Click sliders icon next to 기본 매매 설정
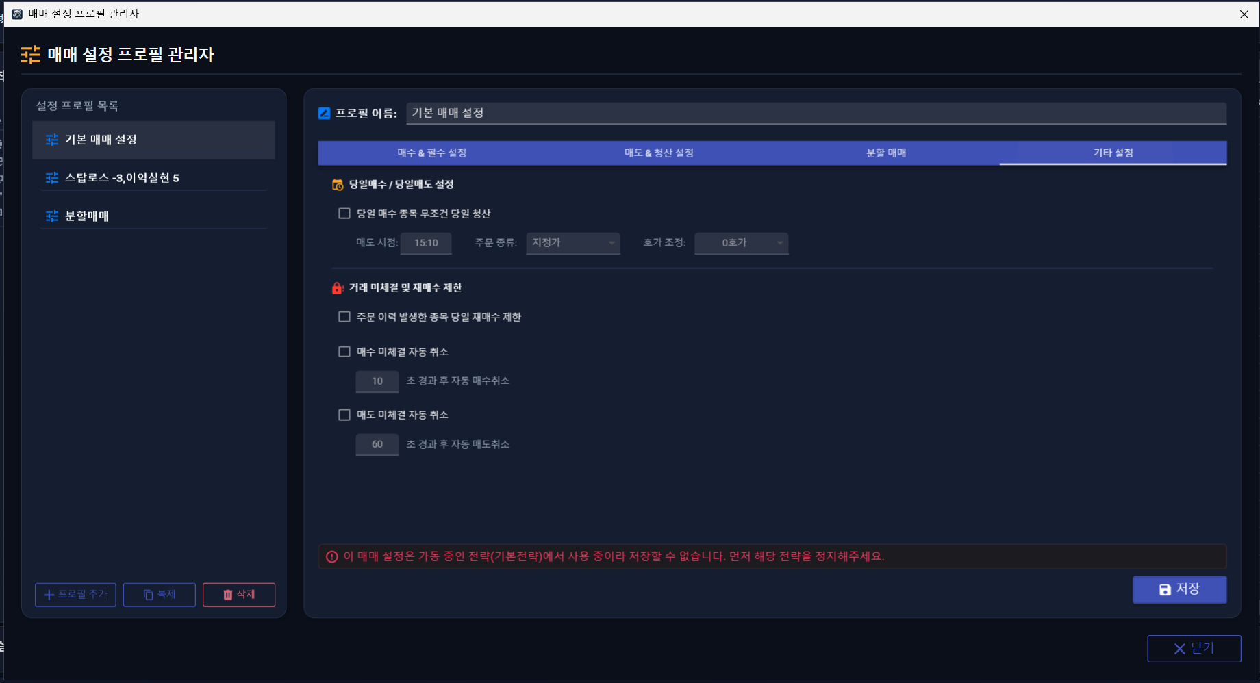 [x=52, y=140]
